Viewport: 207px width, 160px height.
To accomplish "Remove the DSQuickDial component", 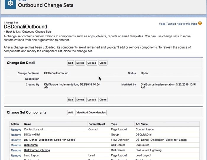I will (16, 135).
